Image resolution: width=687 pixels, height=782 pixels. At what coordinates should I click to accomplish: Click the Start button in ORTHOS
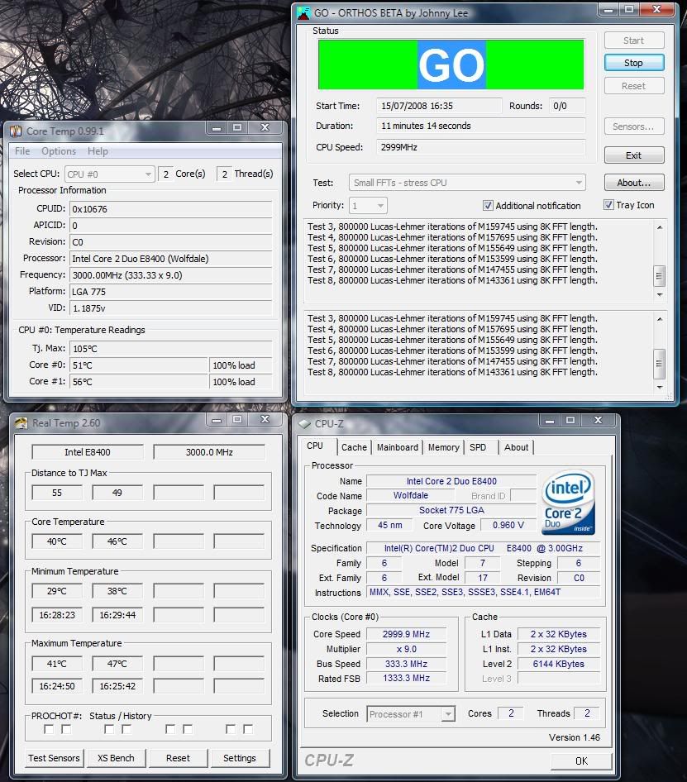(x=633, y=41)
